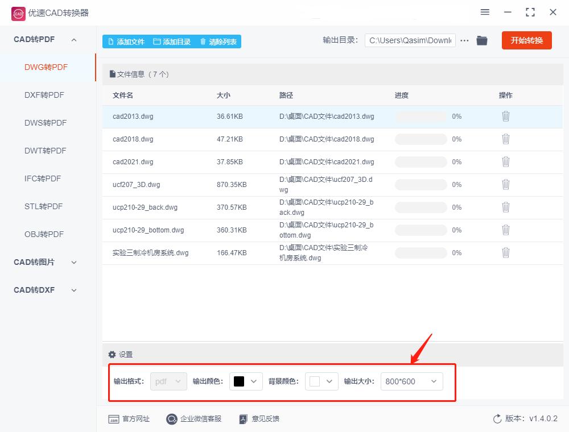Open the 输出大小 800*600 dropdown
Viewport: 569px width, 432px height.
click(411, 381)
